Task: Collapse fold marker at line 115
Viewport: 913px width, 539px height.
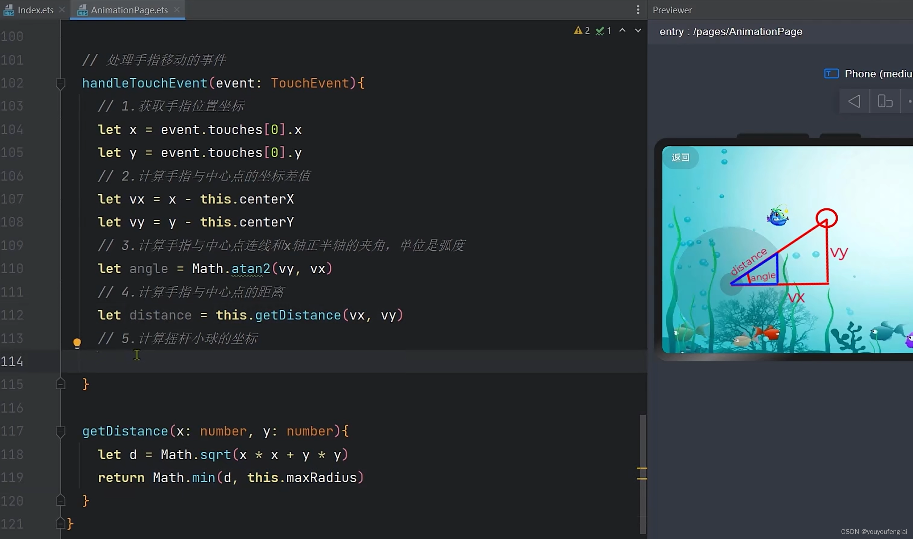Action: point(61,384)
